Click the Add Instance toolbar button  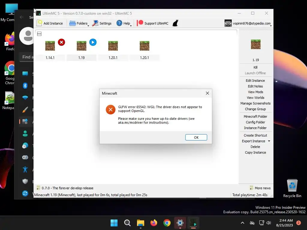(50, 23)
